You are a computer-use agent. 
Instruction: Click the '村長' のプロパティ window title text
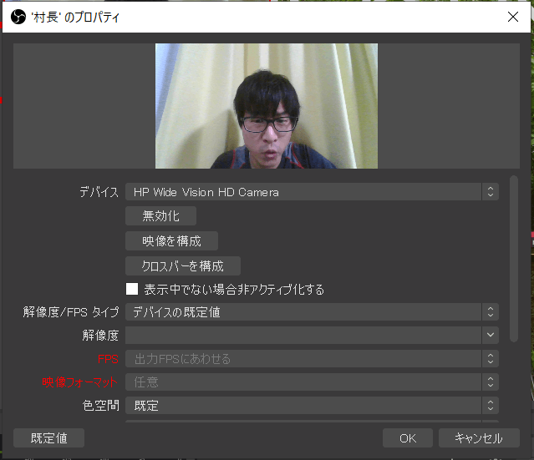point(75,17)
